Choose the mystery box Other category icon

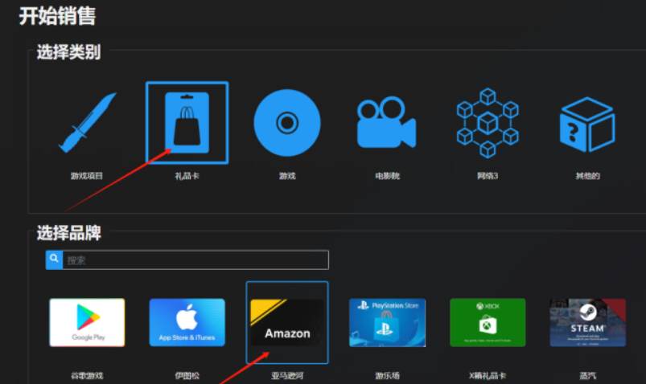(x=587, y=125)
